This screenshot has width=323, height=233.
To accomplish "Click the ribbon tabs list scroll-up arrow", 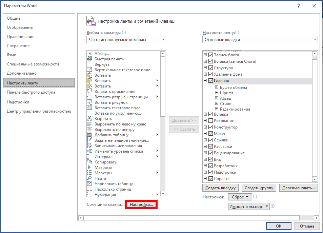I will pos(315,54).
